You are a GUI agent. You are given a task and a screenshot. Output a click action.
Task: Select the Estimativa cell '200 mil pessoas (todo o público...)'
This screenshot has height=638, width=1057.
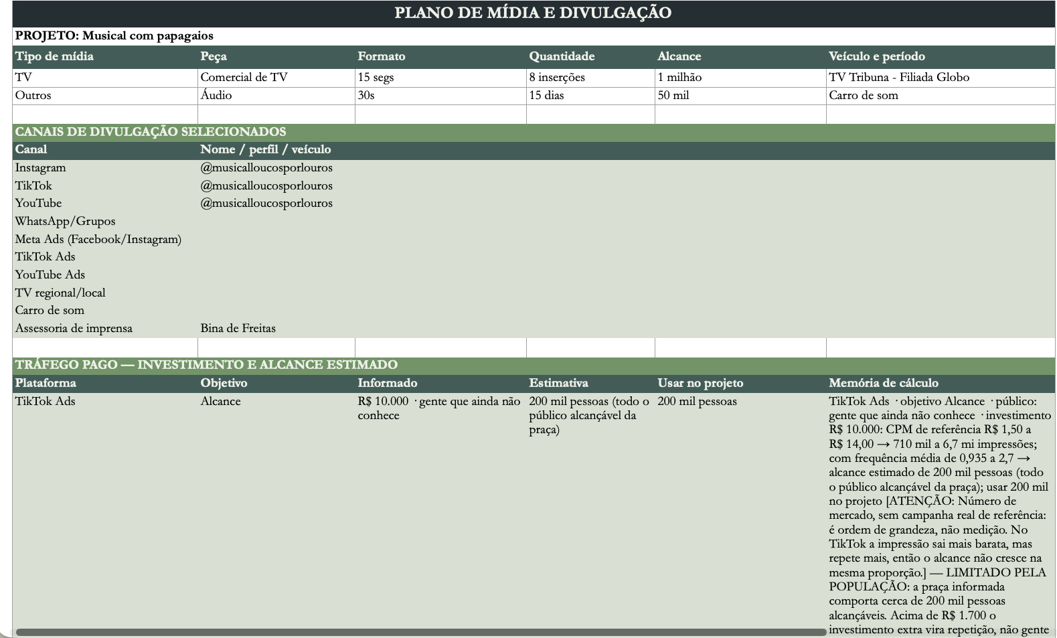pos(589,416)
